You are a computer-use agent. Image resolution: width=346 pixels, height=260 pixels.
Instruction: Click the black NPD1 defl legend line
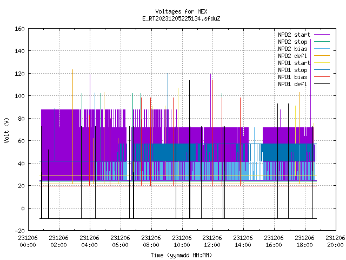[x=322, y=84]
